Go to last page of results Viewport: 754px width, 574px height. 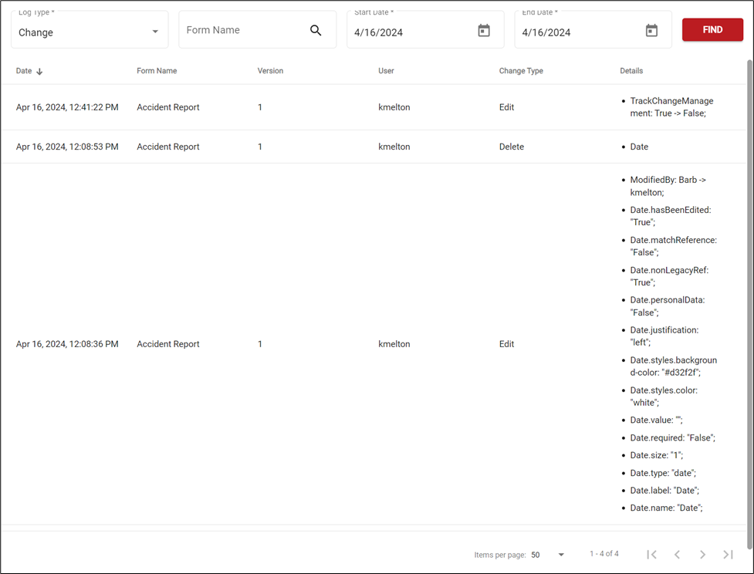coord(728,554)
